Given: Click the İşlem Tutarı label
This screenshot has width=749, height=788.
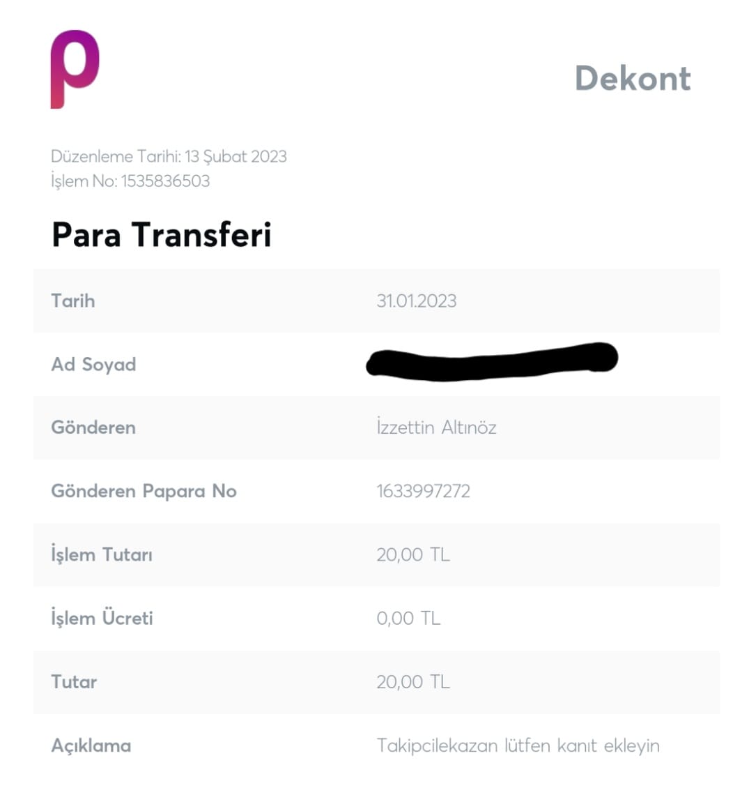Looking at the screenshot, I should pyautogui.click(x=102, y=555).
